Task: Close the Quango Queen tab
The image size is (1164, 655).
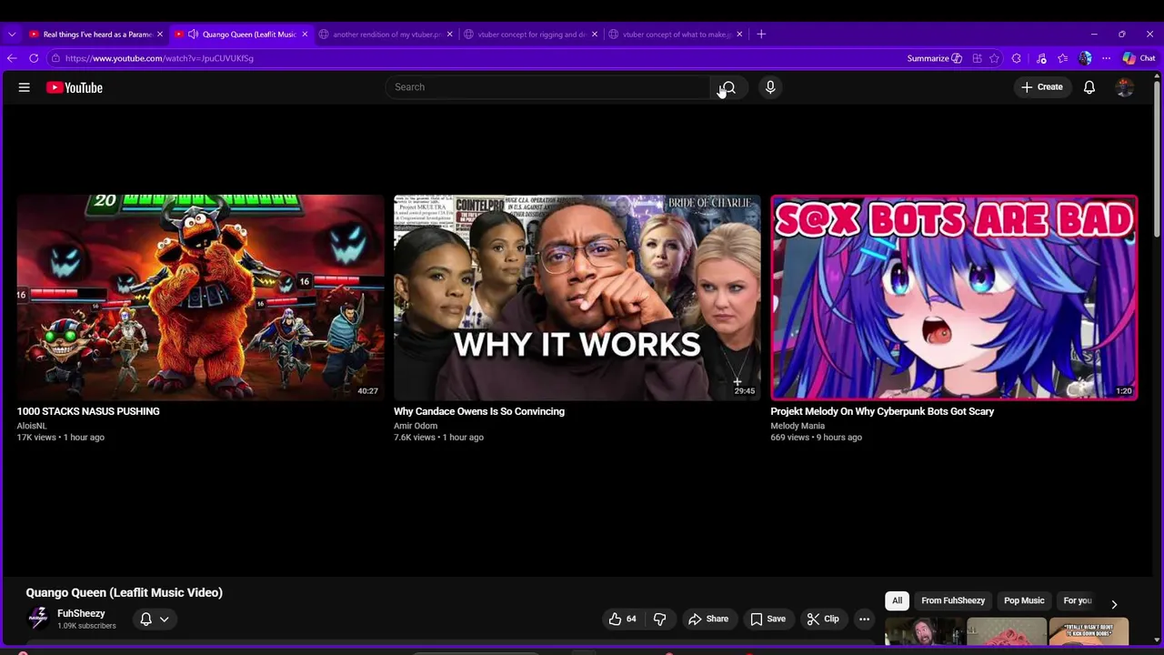Action: point(305,35)
